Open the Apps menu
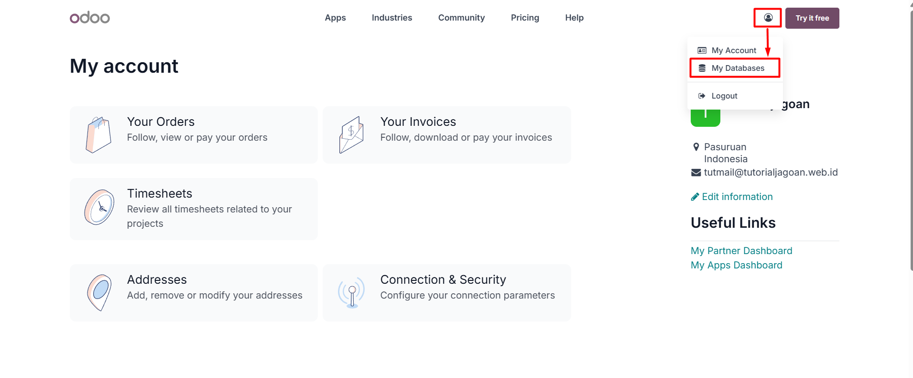The height and width of the screenshot is (378, 913). pyautogui.click(x=335, y=18)
